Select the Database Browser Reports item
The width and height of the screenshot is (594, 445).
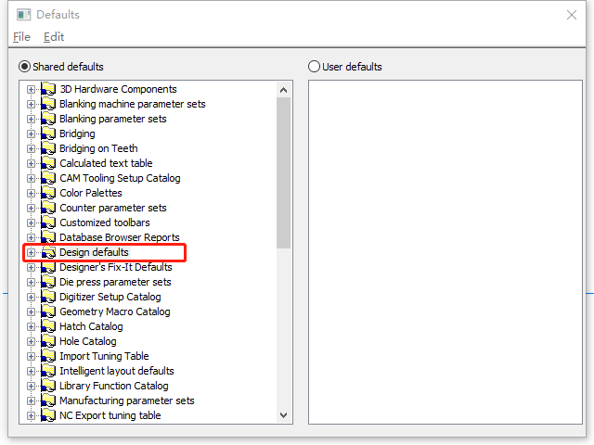point(120,237)
